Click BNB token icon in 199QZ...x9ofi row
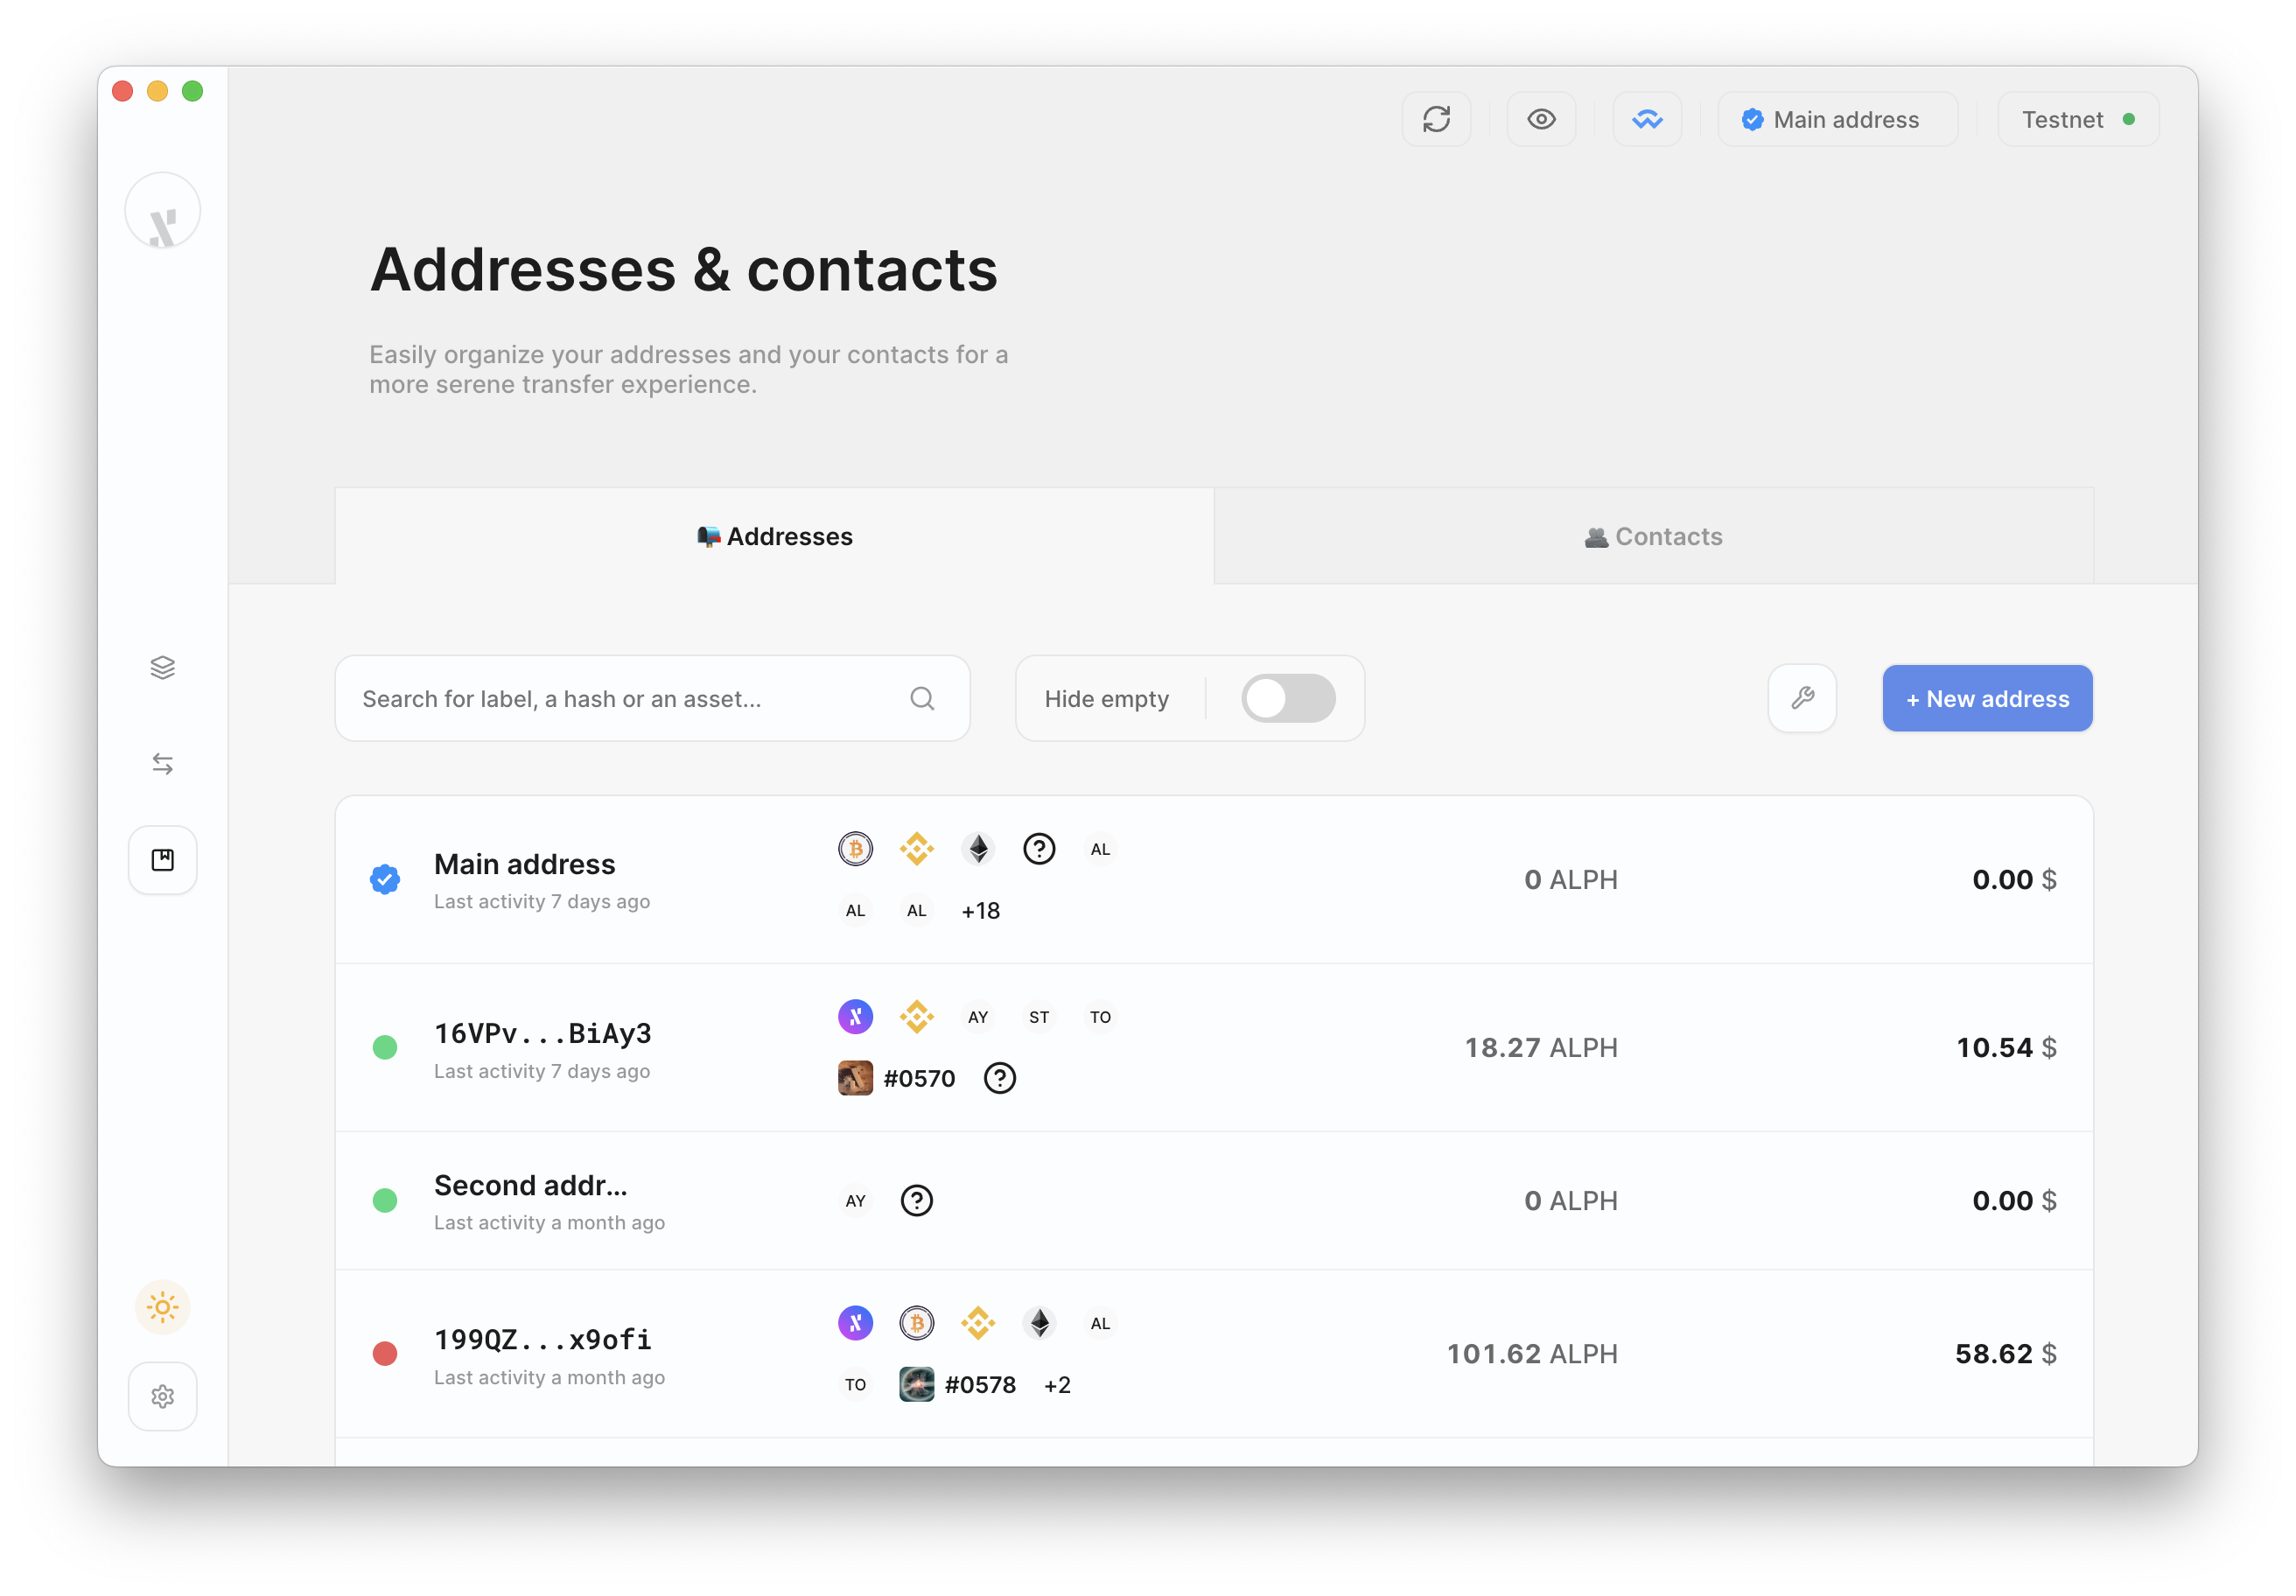 click(x=978, y=1324)
